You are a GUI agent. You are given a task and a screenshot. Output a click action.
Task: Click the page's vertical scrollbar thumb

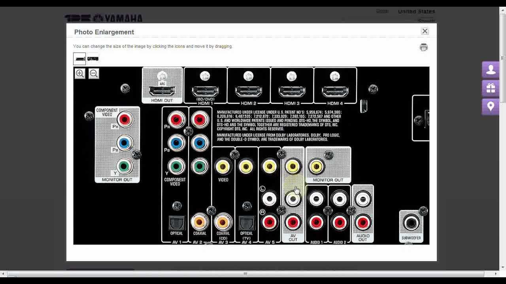[x=502, y=58]
